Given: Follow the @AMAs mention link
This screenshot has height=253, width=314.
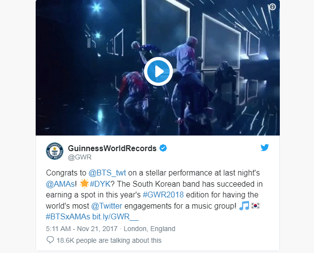Looking at the screenshot, I should pos(60,184).
